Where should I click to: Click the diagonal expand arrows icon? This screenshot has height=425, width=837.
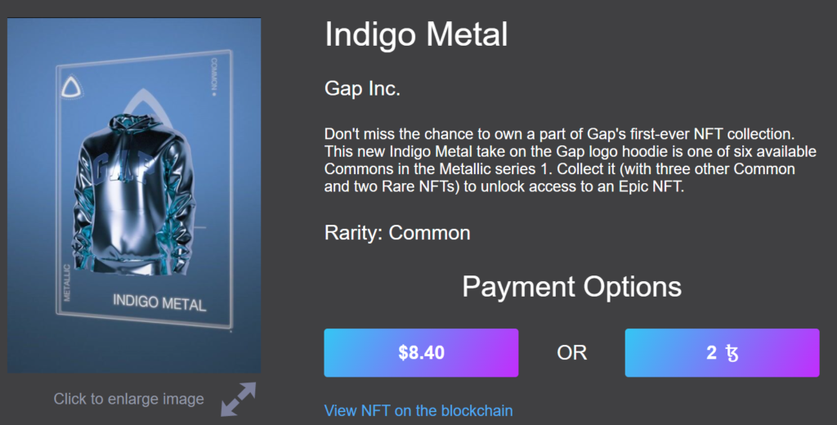click(238, 399)
